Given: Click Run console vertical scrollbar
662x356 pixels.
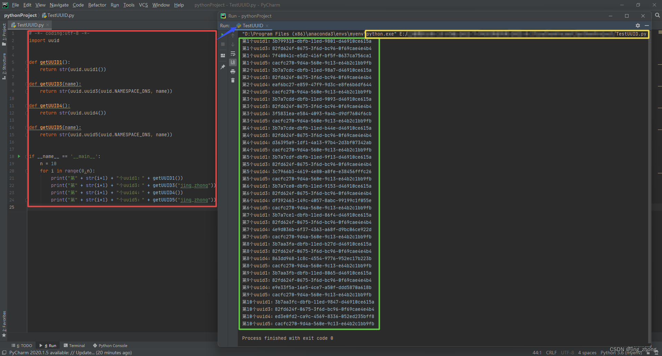Looking at the screenshot, I should (x=650, y=186).
